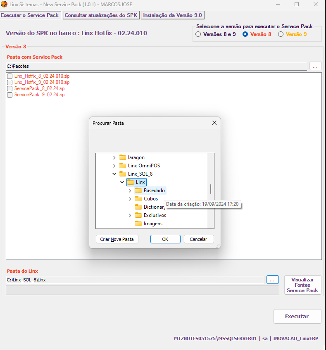Open the Executar o Service Pack tab
This screenshot has width=326, height=350.
click(30, 15)
